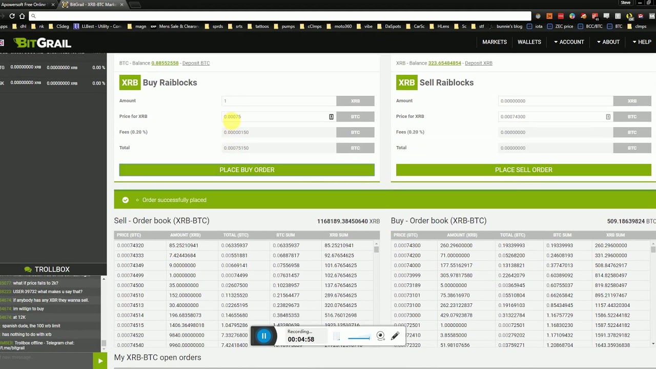Screen dimensions: 656x369
Task: Click the BitGrail logo
Action: point(43,43)
